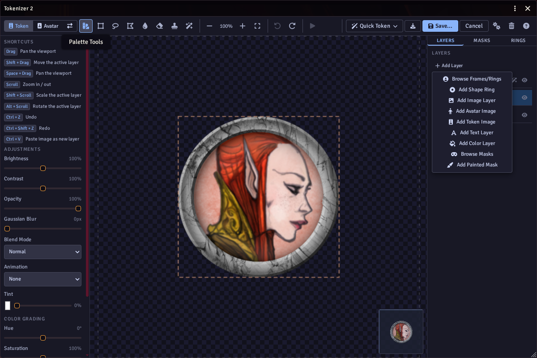This screenshot has width=537, height=358.
Task: Click the Alt + Scroll shortcut key label
Action: coord(17,107)
